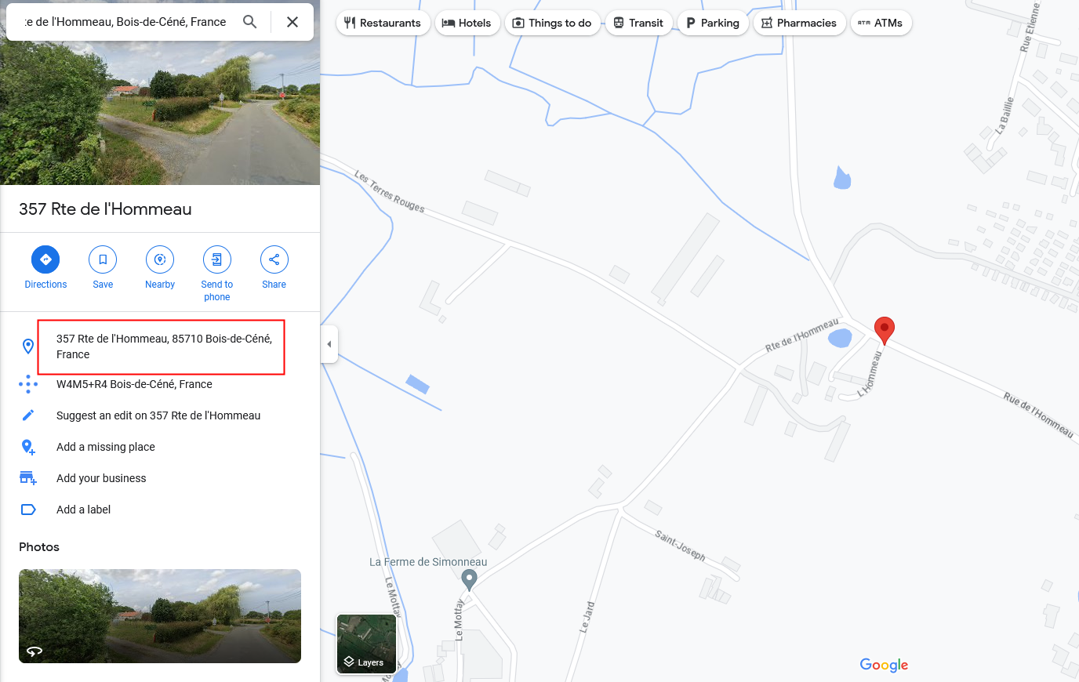
Task: Select the Hotels chip
Action: click(x=467, y=23)
